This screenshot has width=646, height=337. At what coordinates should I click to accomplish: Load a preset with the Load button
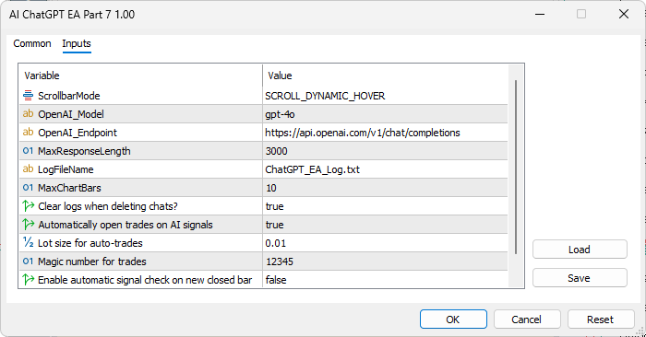tap(580, 250)
